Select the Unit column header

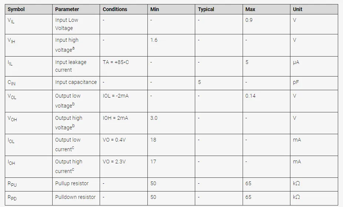point(297,9)
